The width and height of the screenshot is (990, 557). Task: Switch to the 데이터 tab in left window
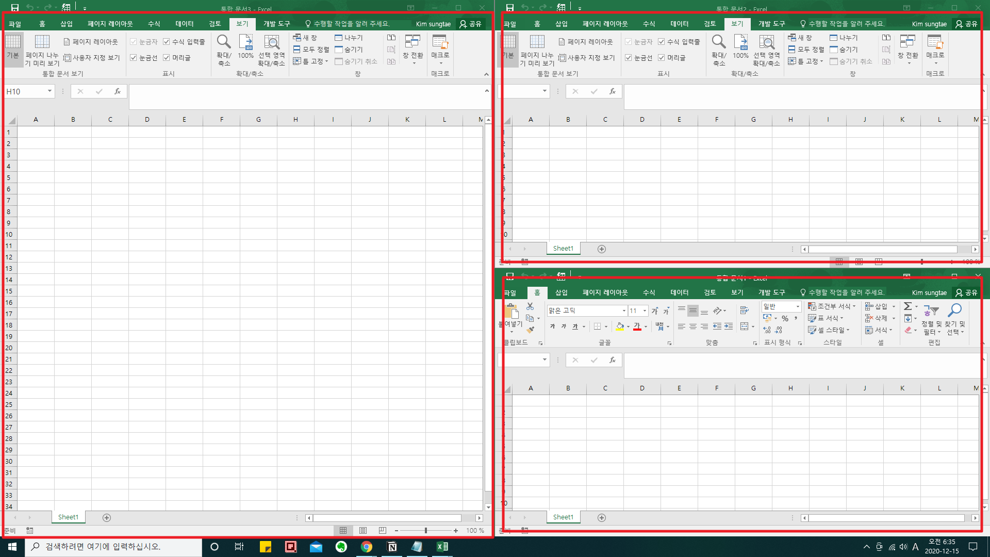click(184, 24)
